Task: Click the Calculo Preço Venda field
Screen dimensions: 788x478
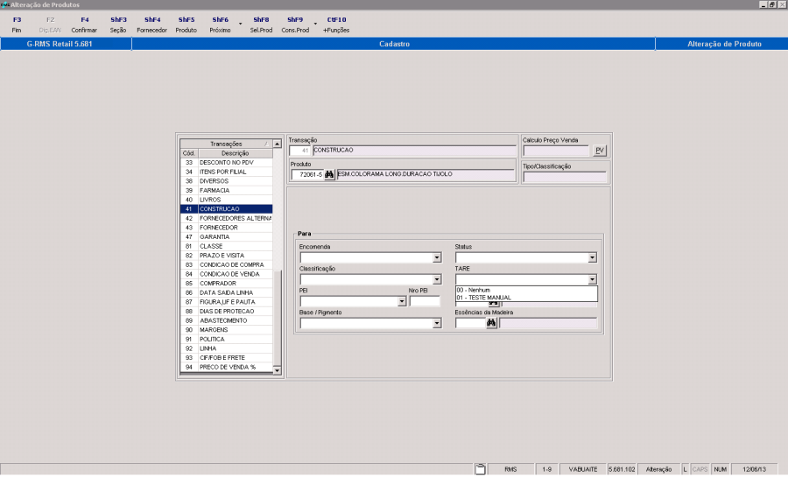Action: (x=556, y=151)
